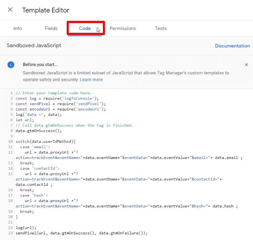Click the sendPixel(url, ...) final line
The width and height of the screenshot is (253, 240).
pyautogui.click(x=81, y=233)
